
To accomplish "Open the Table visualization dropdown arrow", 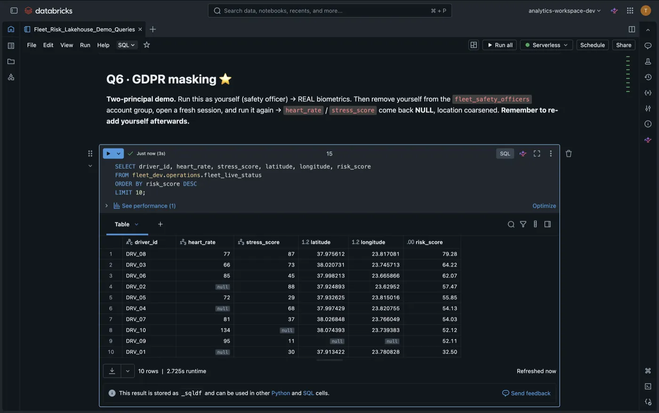I will (x=137, y=224).
